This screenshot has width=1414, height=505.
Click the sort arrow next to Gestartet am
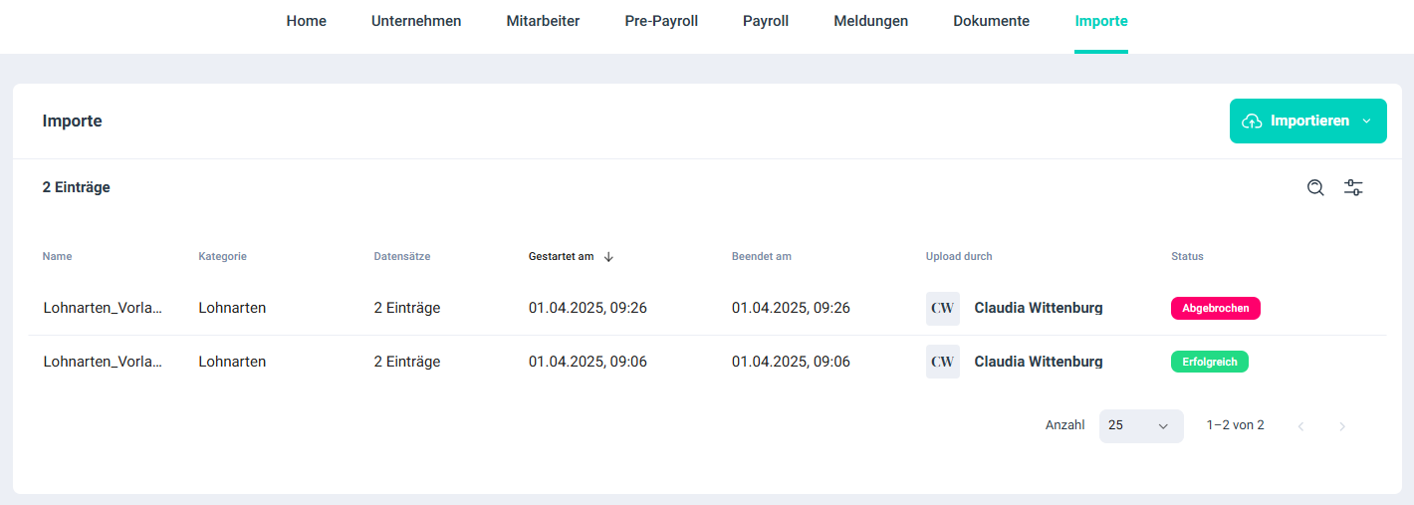pos(608,257)
